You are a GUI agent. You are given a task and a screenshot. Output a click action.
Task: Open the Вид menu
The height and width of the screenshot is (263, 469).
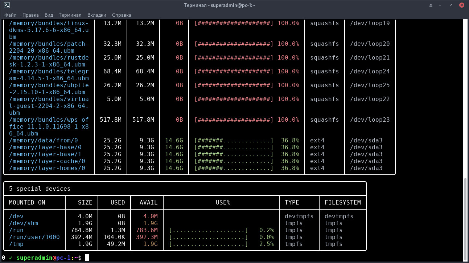coord(49,15)
